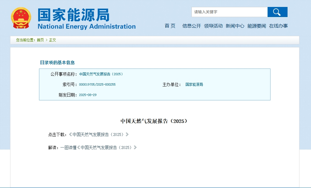311x188 pixels.
Task: Go to 领导活动 section
Action: 213,26
